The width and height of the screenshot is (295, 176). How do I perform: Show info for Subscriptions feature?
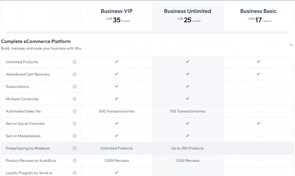75,87
